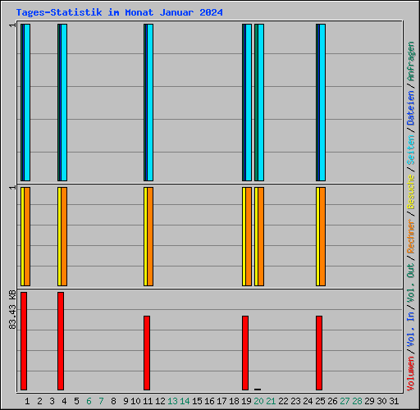Click the cyan Seiten bar for day 25
Image resolution: width=420 pixels, height=410 pixels.
322,102
